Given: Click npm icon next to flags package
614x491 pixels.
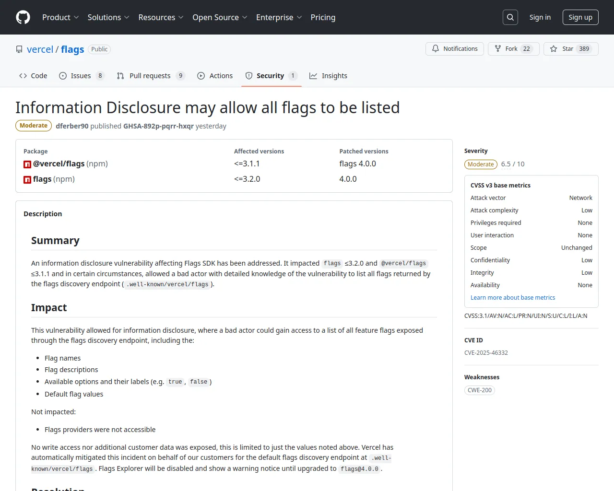Looking at the screenshot, I should click(x=27, y=180).
